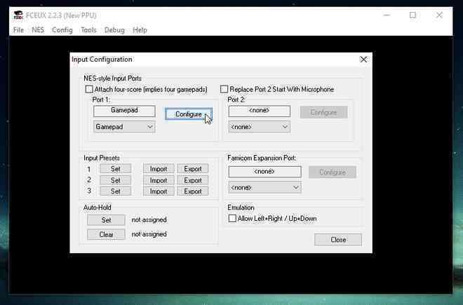The image size is (463, 305).
Task: Click Set for input preset 2
Action: point(116,180)
